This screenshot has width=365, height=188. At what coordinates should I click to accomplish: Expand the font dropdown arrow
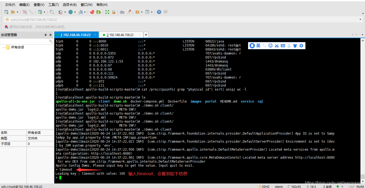(x=85, y=12)
